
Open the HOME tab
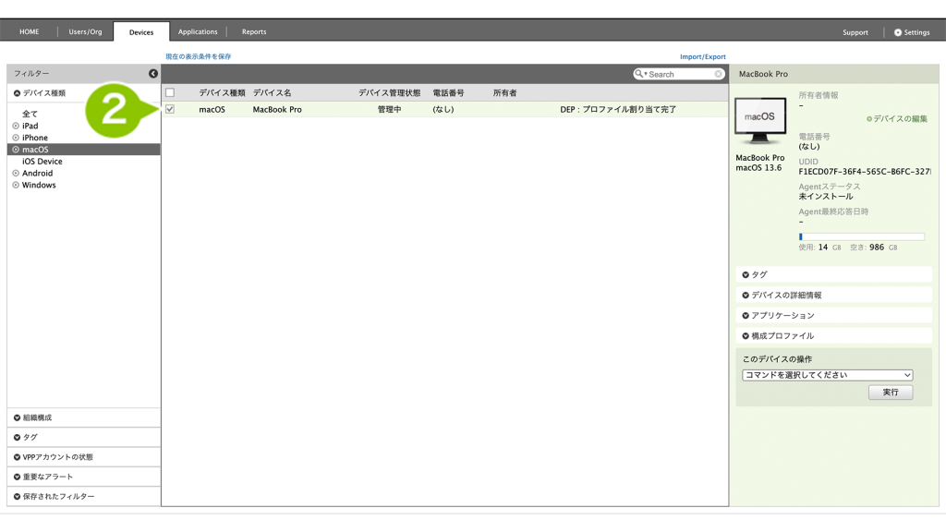click(29, 32)
